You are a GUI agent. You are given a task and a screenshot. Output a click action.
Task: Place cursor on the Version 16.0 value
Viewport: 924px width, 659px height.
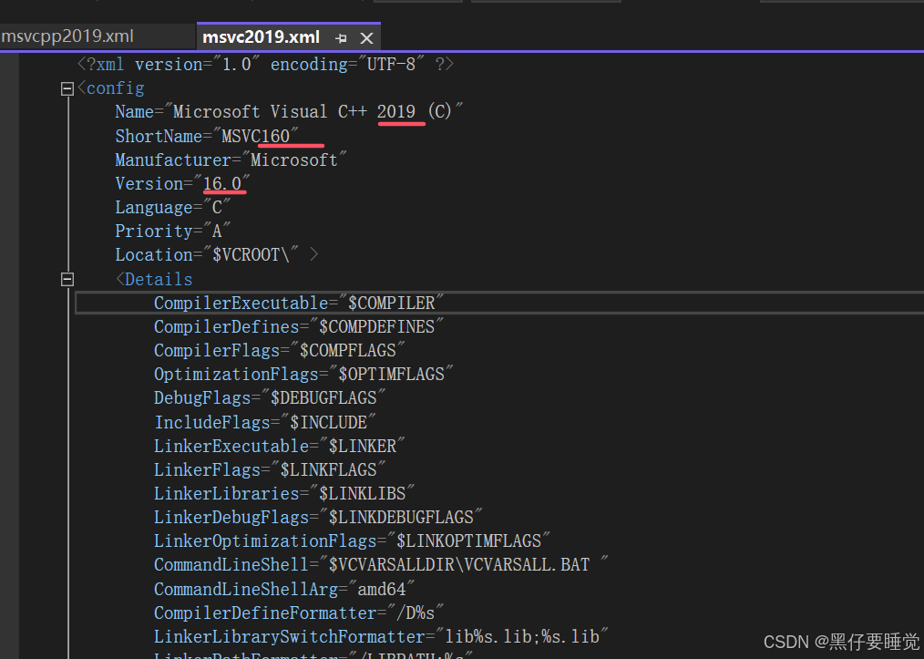[224, 183]
